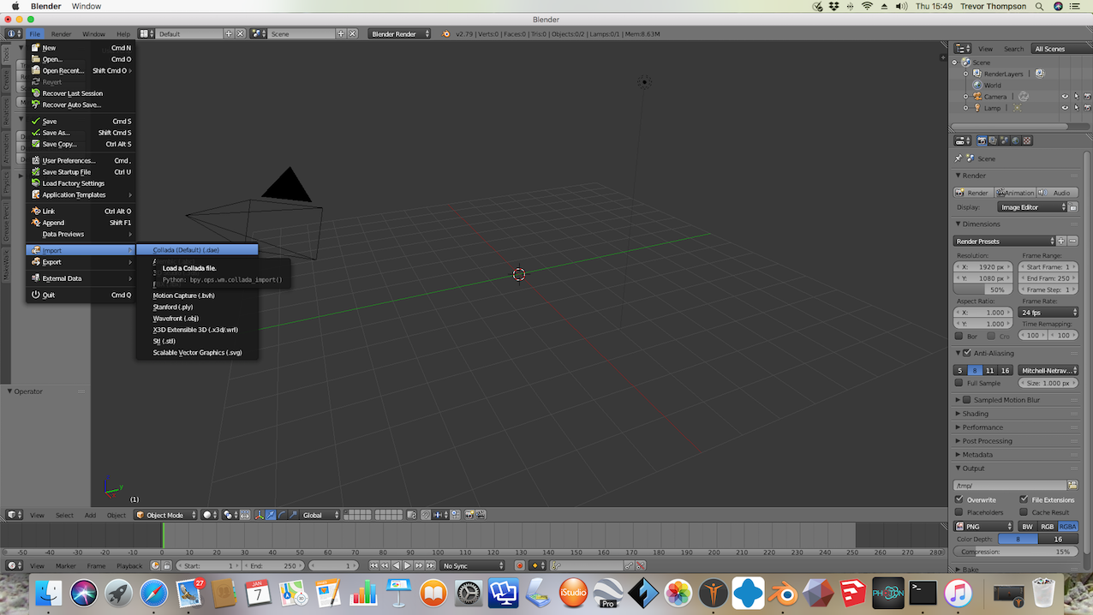Image resolution: width=1093 pixels, height=615 pixels.
Task: Toggle Camera selectability arrow in outliner
Action: point(1077,96)
